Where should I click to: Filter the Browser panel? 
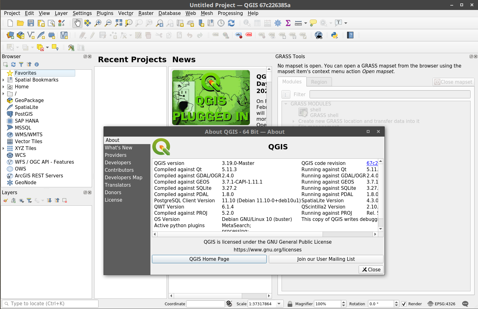coord(21,64)
